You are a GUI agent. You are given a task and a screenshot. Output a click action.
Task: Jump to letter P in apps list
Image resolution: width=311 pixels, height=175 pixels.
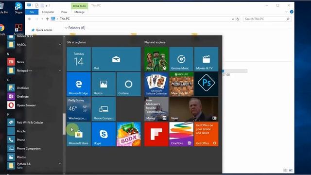coord(8,115)
